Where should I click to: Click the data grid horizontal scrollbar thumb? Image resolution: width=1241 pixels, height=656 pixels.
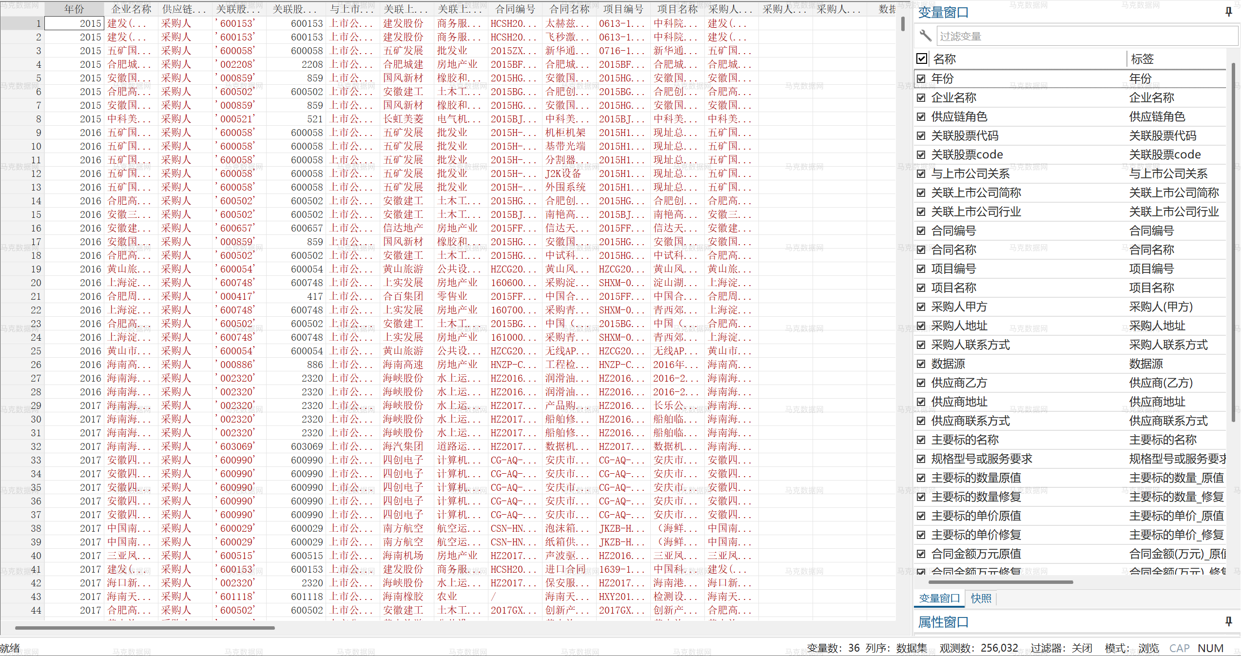click(145, 628)
